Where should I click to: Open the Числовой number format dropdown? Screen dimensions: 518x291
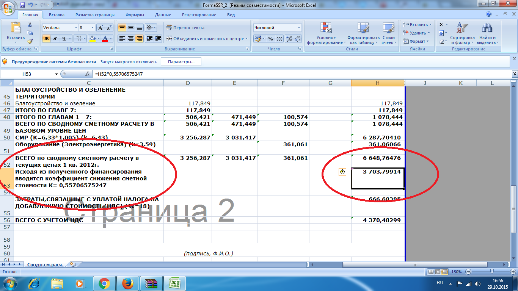tap(299, 28)
